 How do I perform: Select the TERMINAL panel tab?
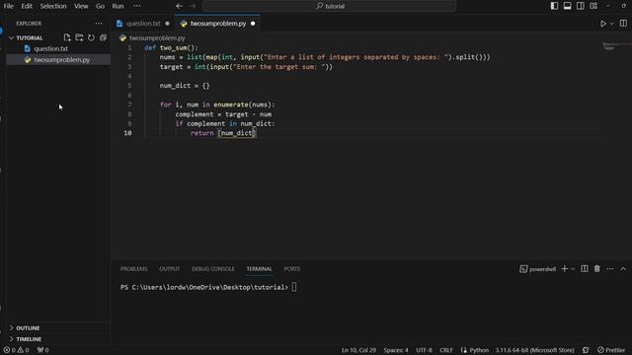coord(259,269)
